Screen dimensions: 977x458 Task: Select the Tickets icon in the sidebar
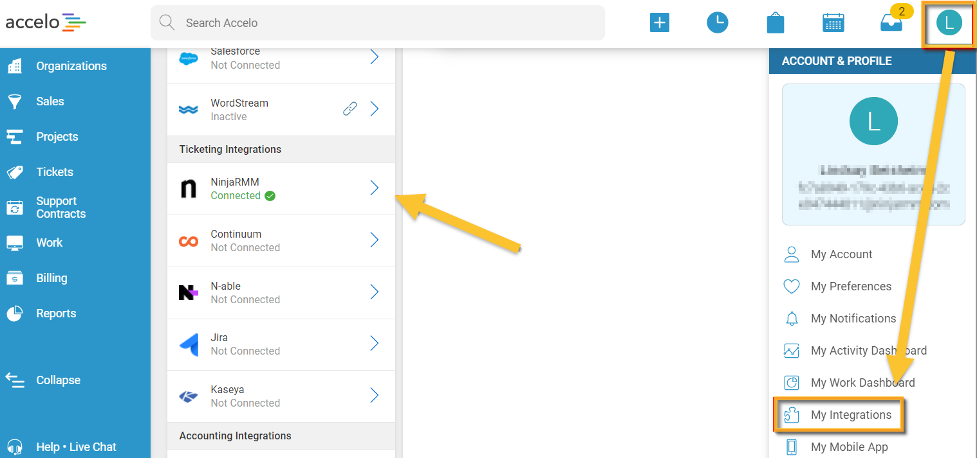tap(14, 172)
